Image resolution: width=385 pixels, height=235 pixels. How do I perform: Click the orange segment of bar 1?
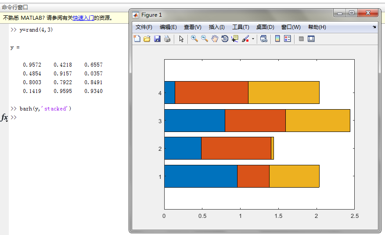pos(253,176)
